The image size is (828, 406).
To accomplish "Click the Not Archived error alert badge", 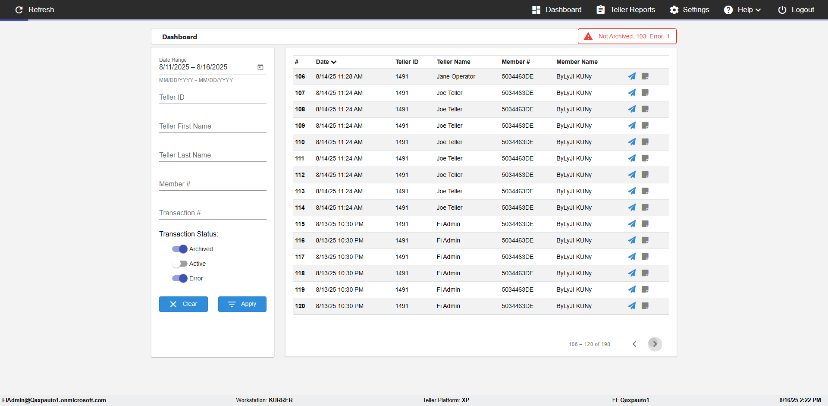I will click(x=627, y=36).
